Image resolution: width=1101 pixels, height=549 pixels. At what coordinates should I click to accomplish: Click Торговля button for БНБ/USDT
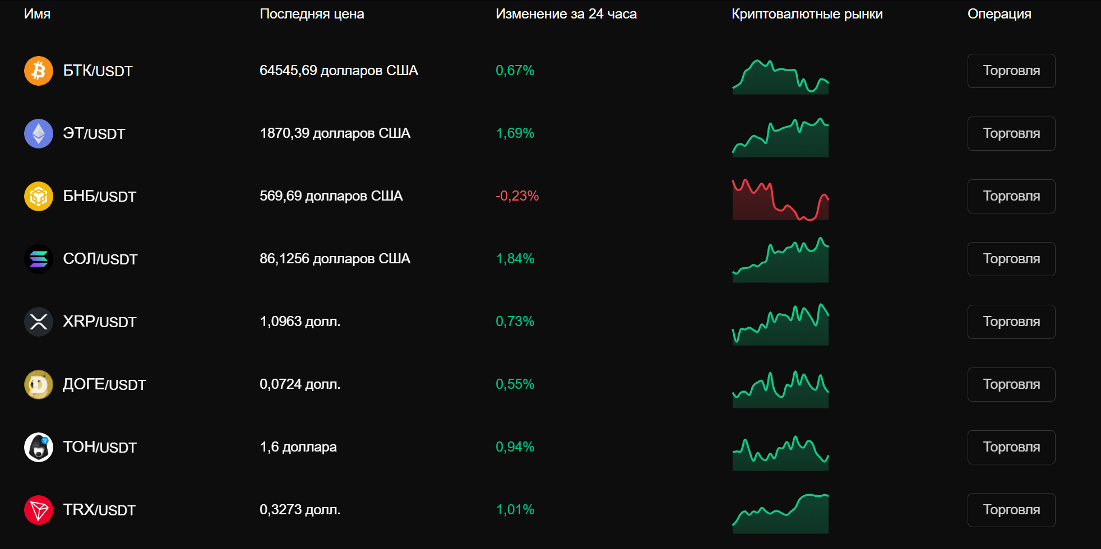[1011, 196]
